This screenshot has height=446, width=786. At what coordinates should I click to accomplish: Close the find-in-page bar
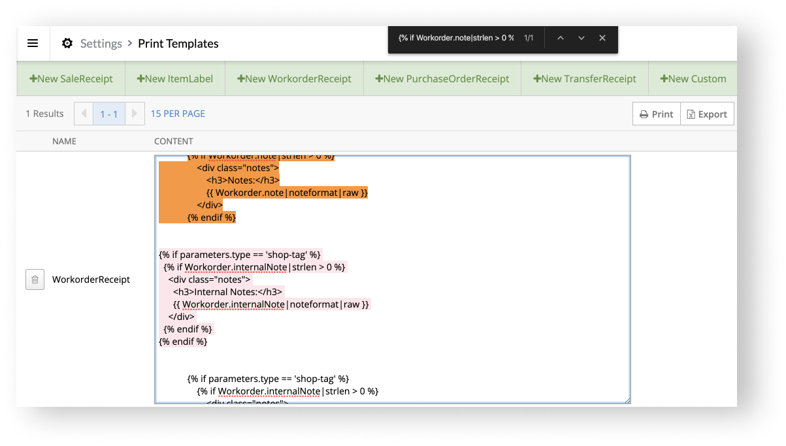coord(602,38)
